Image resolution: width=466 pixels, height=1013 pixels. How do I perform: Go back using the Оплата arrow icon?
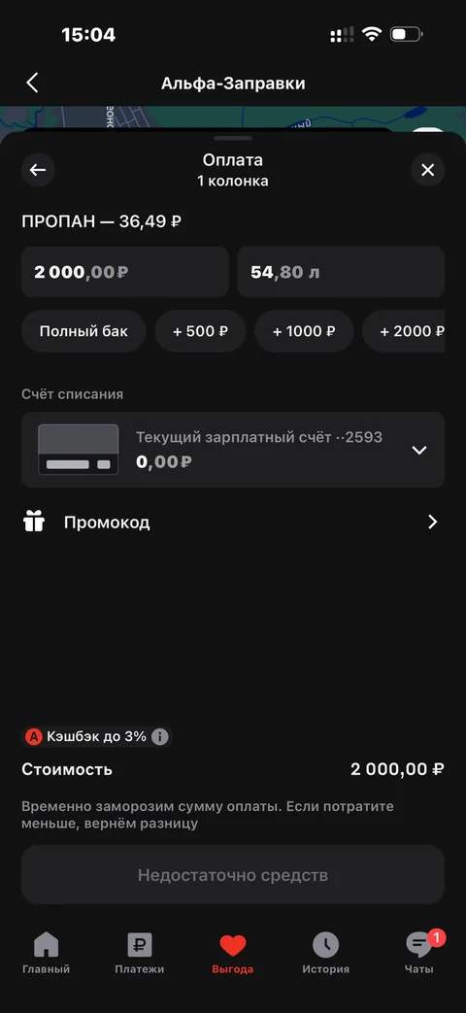click(x=38, y=170)
